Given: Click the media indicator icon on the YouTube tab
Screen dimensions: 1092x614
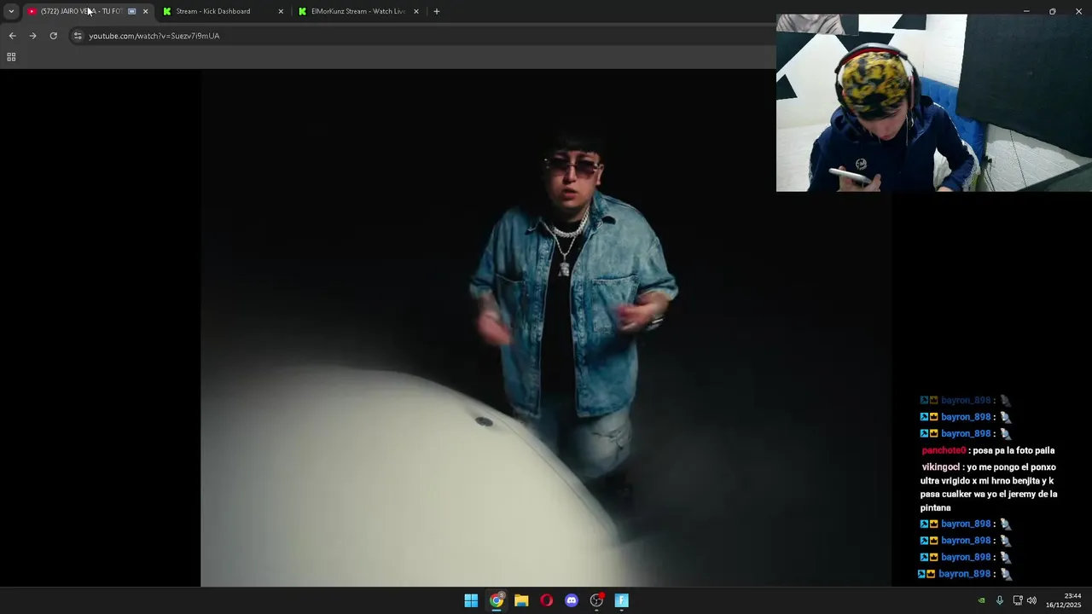Looking at the screenshot, I should point(131,11).
